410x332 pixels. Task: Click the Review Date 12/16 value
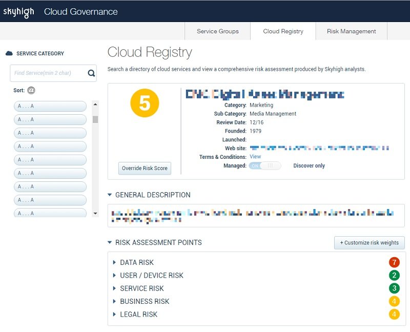(257, 122)
